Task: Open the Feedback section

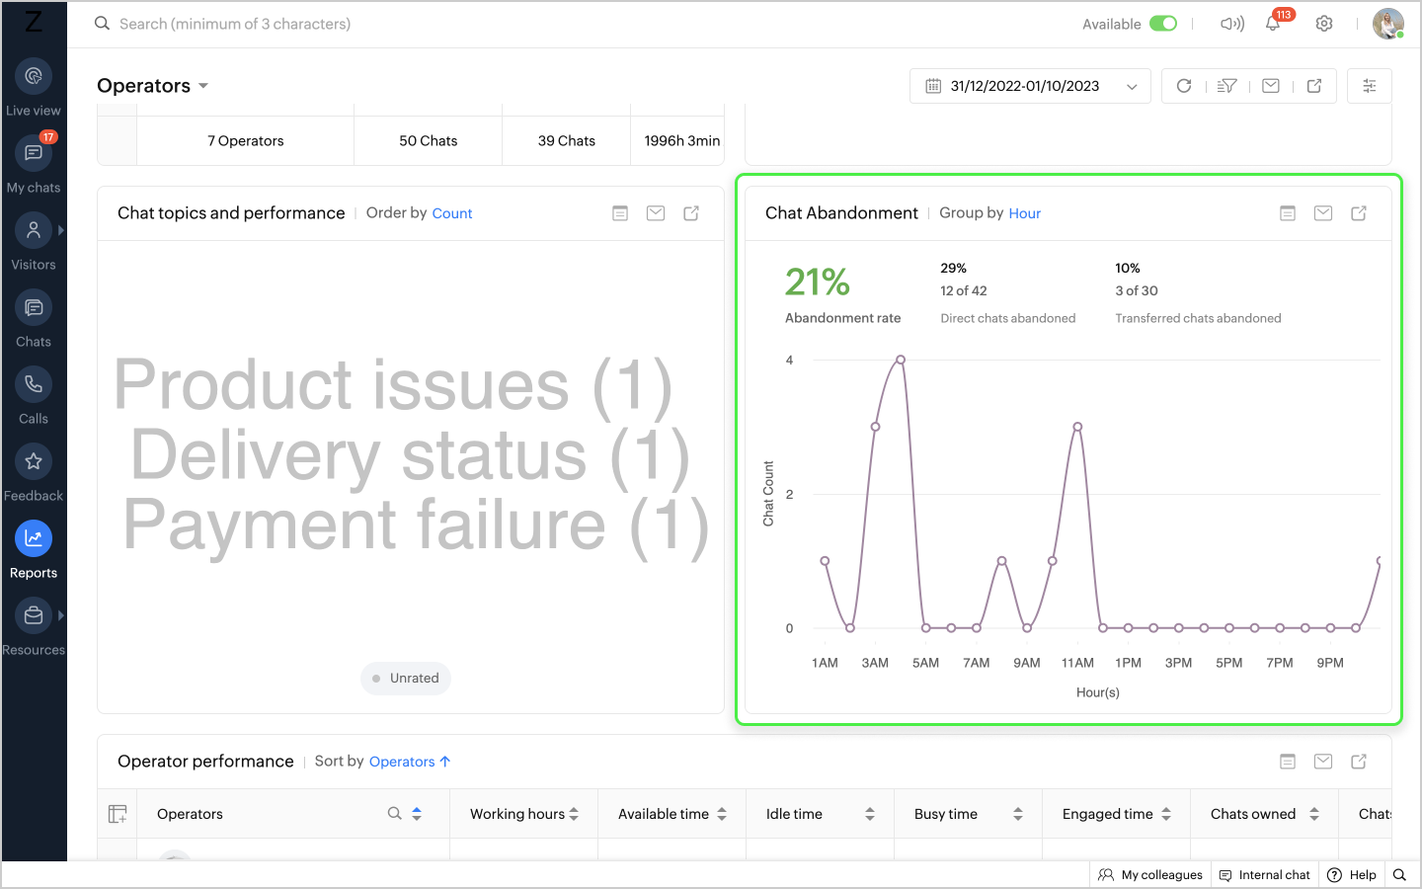Action: click(x=34, y=461)
